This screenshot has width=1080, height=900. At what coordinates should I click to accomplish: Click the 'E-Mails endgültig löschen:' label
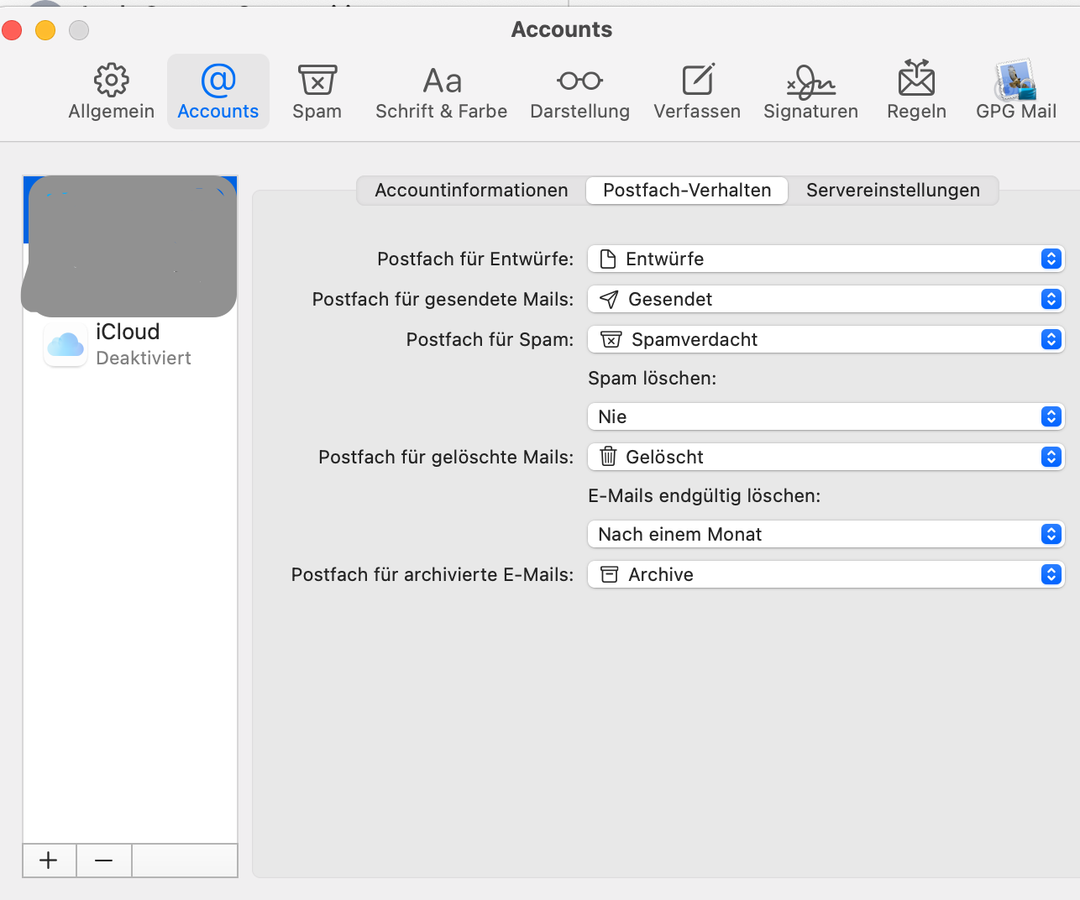(x=704, y=495)
